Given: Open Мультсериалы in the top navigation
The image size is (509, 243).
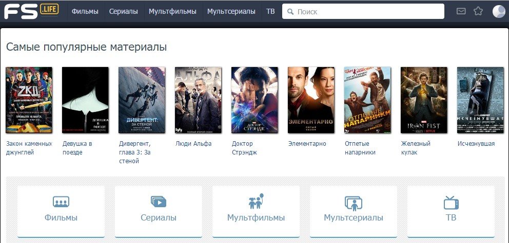Looking at the screenshot, I should 231,12.
